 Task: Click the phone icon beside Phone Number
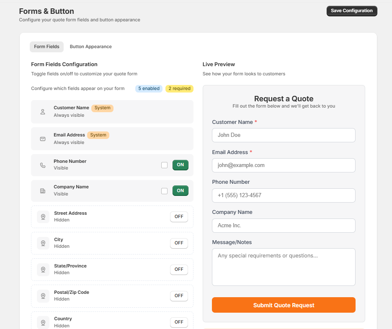click(x=42, y=165)
